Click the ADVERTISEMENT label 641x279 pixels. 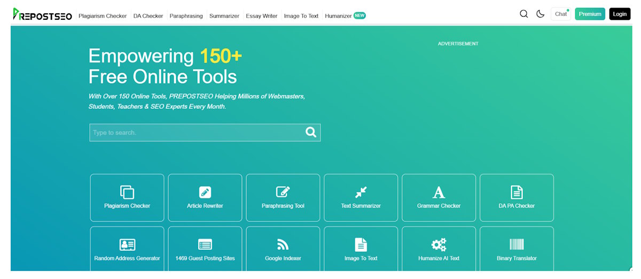click(458, 44)
